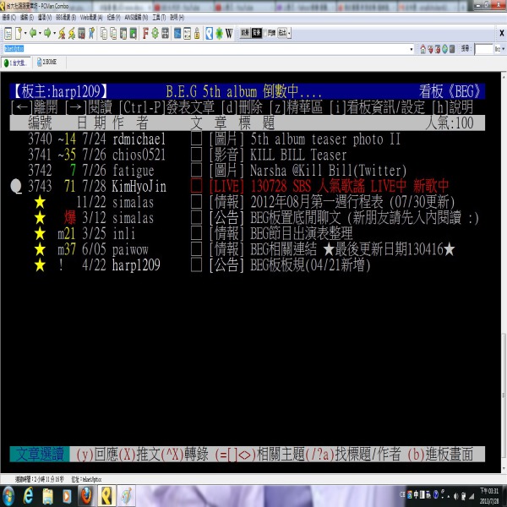Go forward with green right arrow
Screen dimensions: 507x507
[x=47, y=33]
